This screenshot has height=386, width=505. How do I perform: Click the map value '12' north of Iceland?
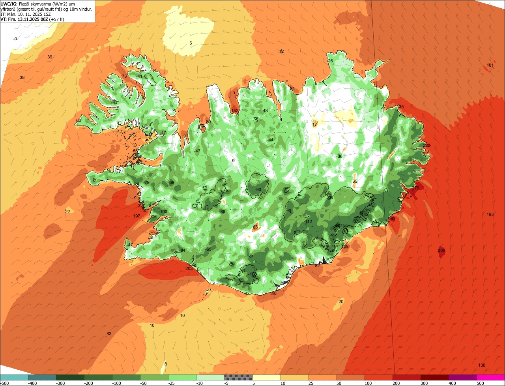[x=281, y=51]
